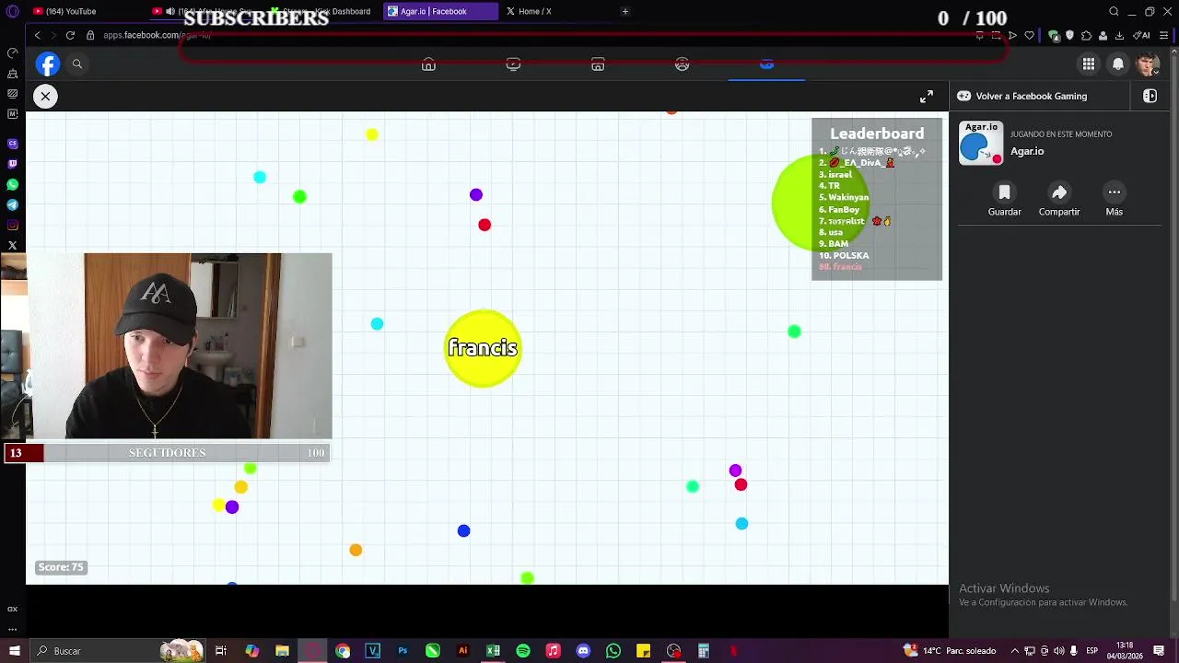This screenshot has width=1179, height=663.
Task: Open Telegram in the browser sidebar
Action: (12, 204)
